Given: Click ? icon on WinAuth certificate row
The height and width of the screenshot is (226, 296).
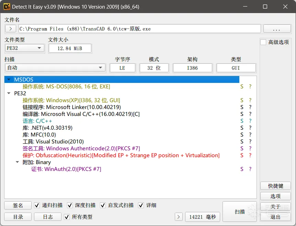Looking at the screenshot, I should pos(250,169).
